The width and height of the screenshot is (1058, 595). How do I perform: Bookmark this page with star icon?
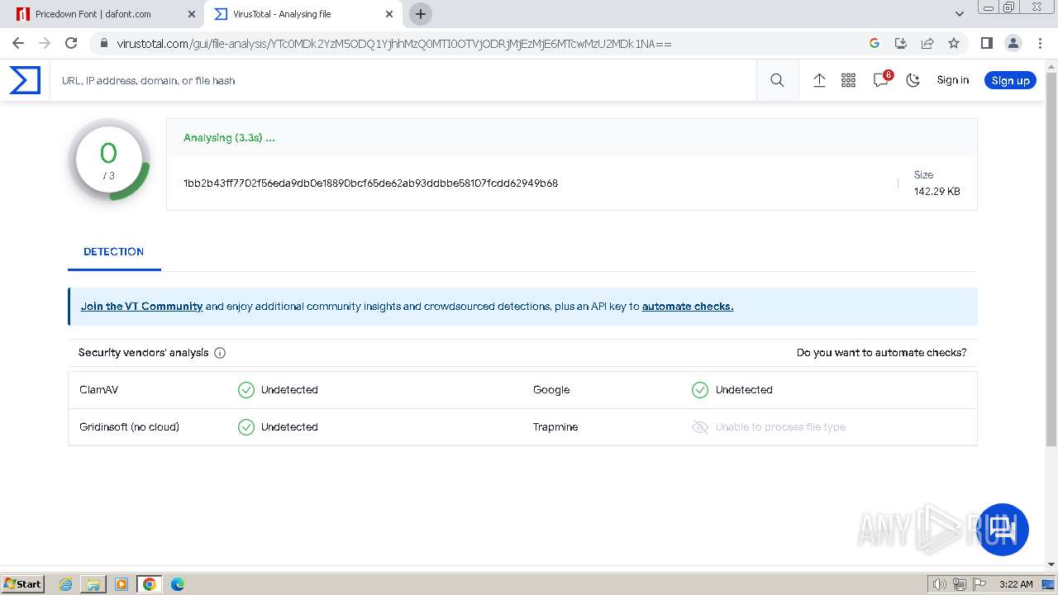tap(954, 43)
